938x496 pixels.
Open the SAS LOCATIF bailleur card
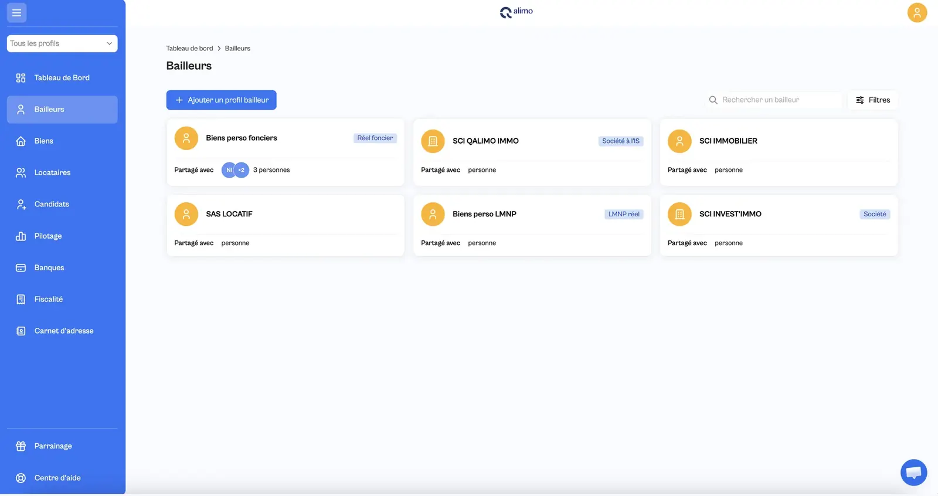click(x=286, y=226)
